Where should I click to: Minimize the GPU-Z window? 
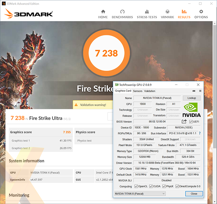176,84
